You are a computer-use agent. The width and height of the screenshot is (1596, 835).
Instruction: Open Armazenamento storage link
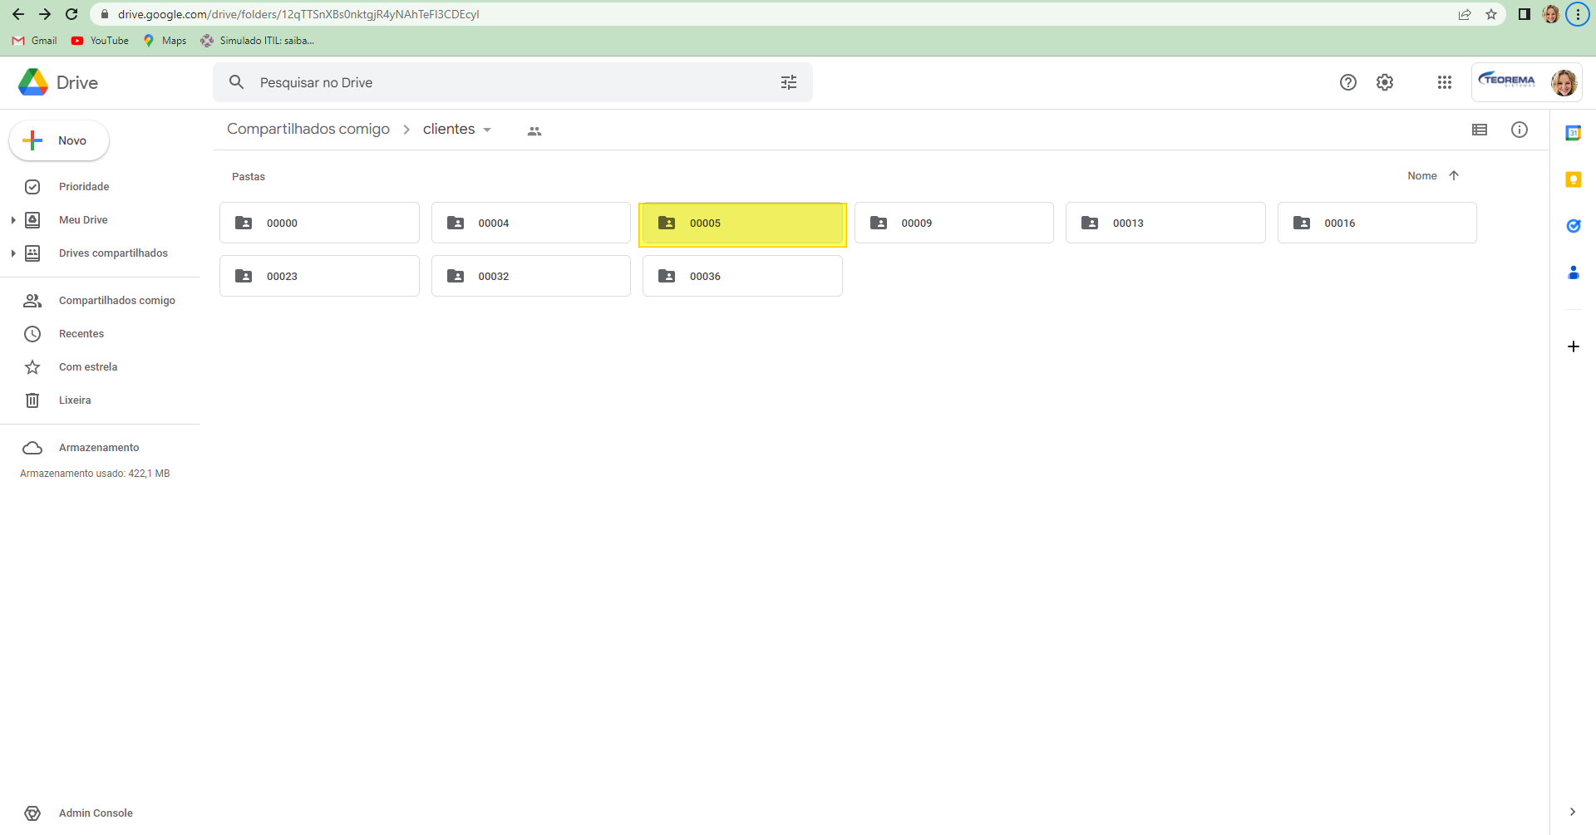pyautogui.click(x=100, y=448)
